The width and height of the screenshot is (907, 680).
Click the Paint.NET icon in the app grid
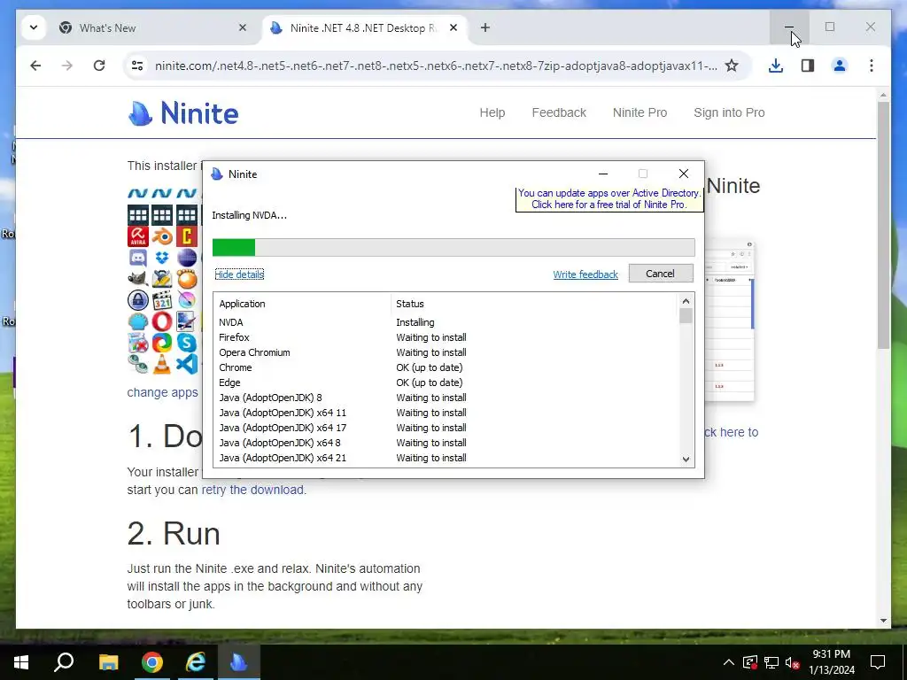186,322
